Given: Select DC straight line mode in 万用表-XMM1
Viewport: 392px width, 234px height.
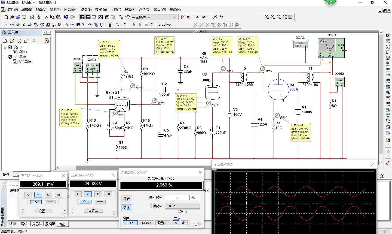Looking at the screenshot, I should 50,202.
